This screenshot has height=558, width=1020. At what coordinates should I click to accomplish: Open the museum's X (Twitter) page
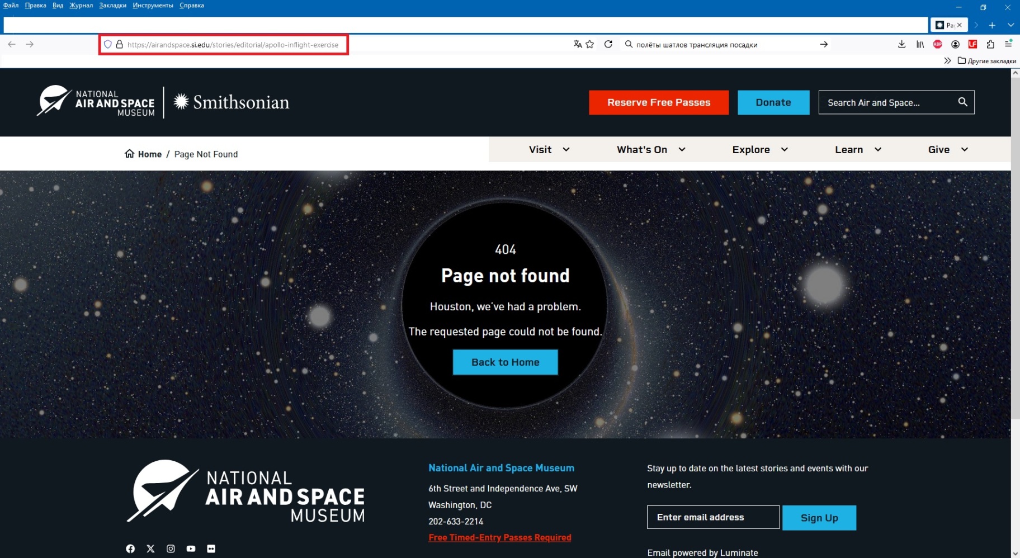click(150, 548)
